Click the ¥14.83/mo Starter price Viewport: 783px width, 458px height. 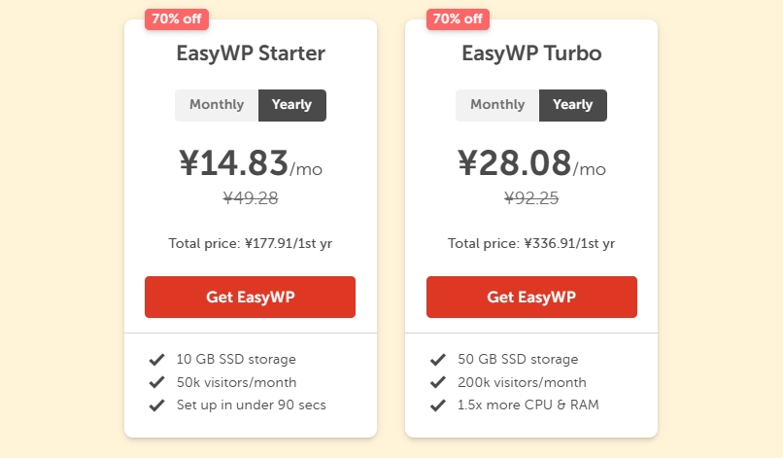[x=250, y=163]
